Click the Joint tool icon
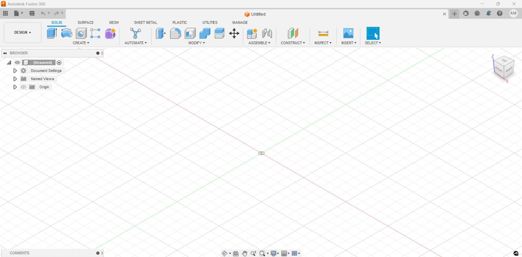The width and height of the screenshot is (522, 257). tap(267, 33)
